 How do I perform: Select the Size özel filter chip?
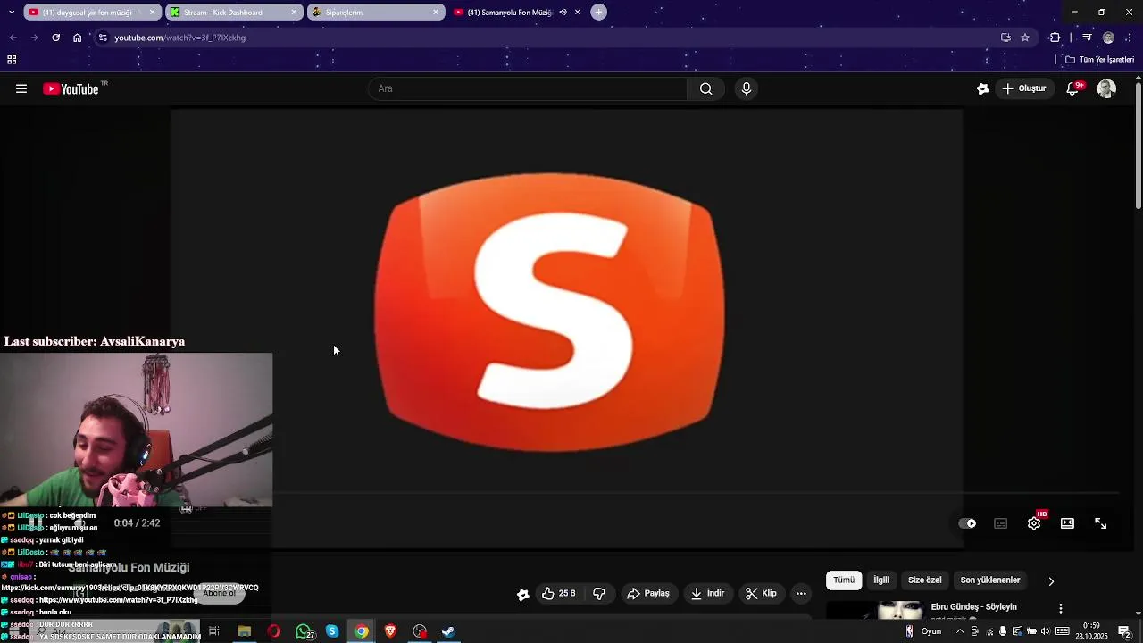tap(924, 580)
